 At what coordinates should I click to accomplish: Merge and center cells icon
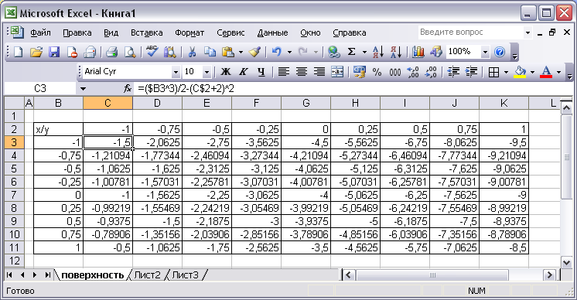pyautogui.click(x=337, y=72)
